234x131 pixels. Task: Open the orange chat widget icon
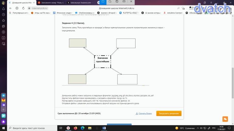225,119
